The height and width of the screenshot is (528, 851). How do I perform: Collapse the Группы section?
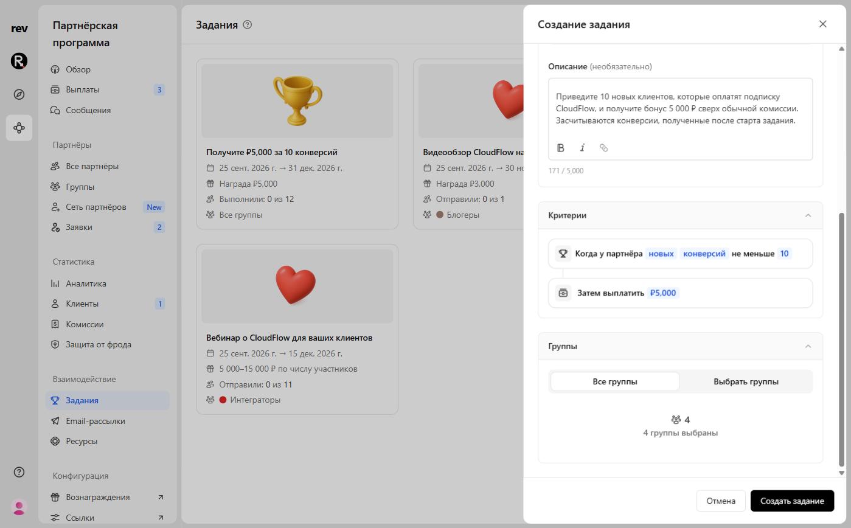click(808, 346)
